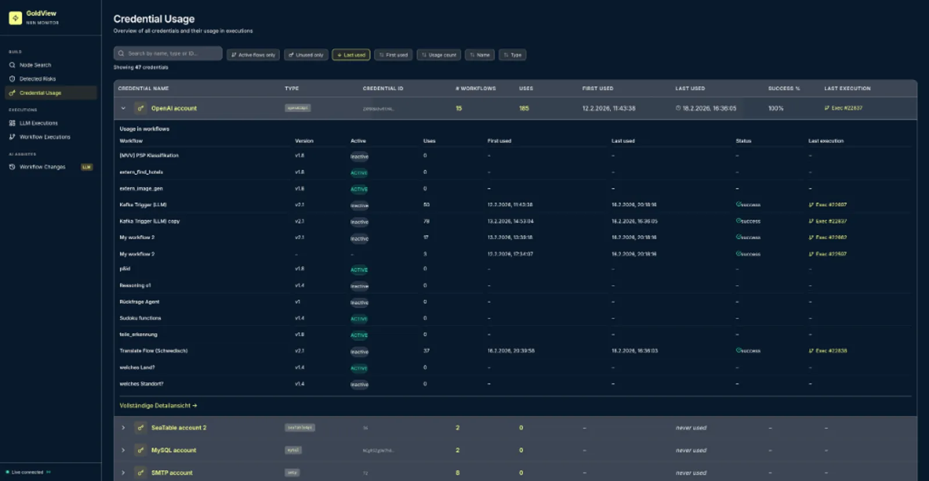Viewport: 929px width, 481px height.
Task: Expand the SMTP account row
Action: pos(123,473)
